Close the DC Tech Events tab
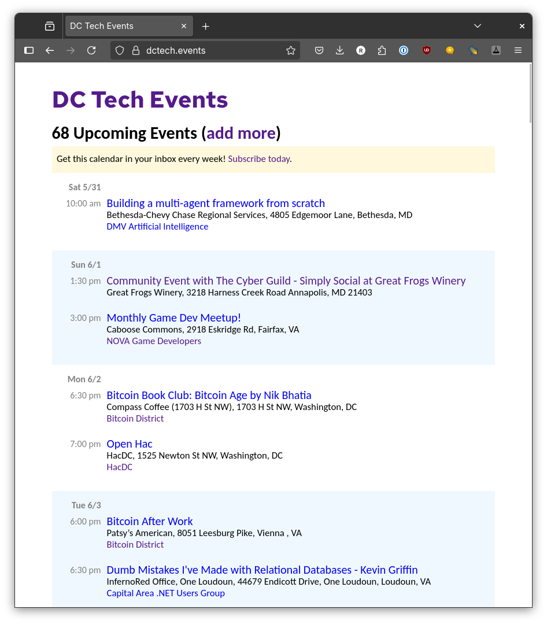 click(184, 26)
